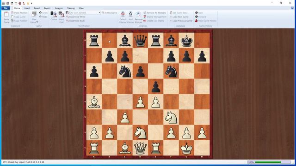Screen dimensions: 296x166
Task: Select the black rook on a8
Action: [94, 40]
